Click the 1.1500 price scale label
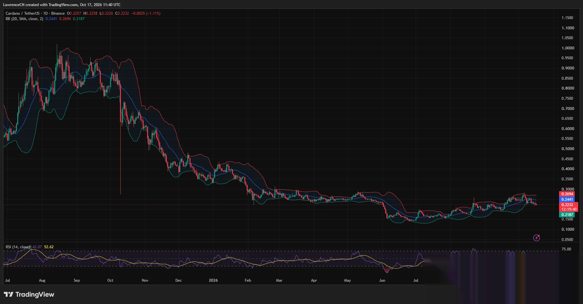The width and height of the screenshot is (583, 304). [x=567, y=18]
